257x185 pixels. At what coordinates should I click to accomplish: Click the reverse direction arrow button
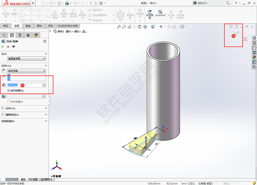(x=4, y=71)
